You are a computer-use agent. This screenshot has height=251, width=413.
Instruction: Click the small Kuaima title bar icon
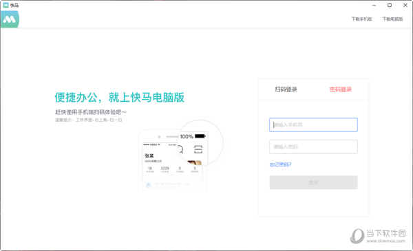coord(6,5)
